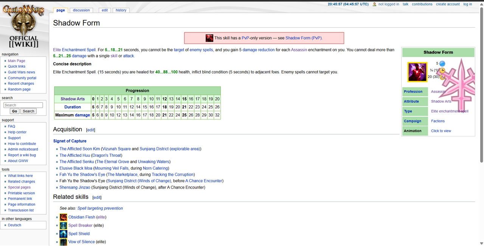Open contributions in the top bar
484x246 pixels.
tap(422, 4)
